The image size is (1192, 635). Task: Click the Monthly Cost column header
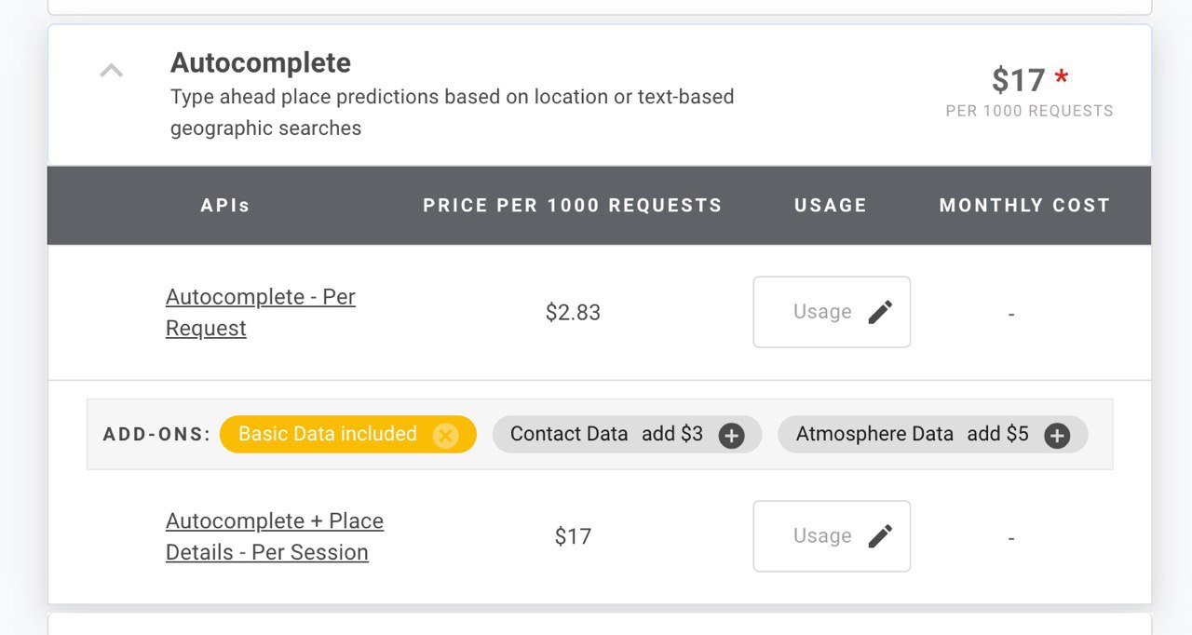click(1024, 206)
